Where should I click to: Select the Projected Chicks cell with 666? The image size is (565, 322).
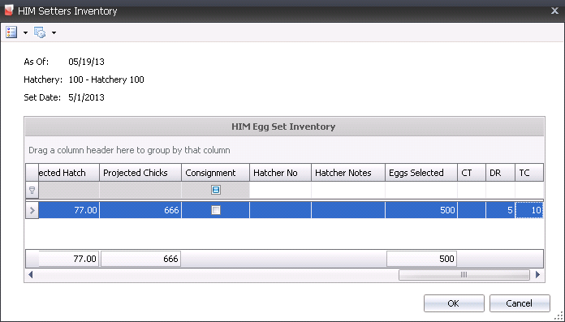point(140,210)
